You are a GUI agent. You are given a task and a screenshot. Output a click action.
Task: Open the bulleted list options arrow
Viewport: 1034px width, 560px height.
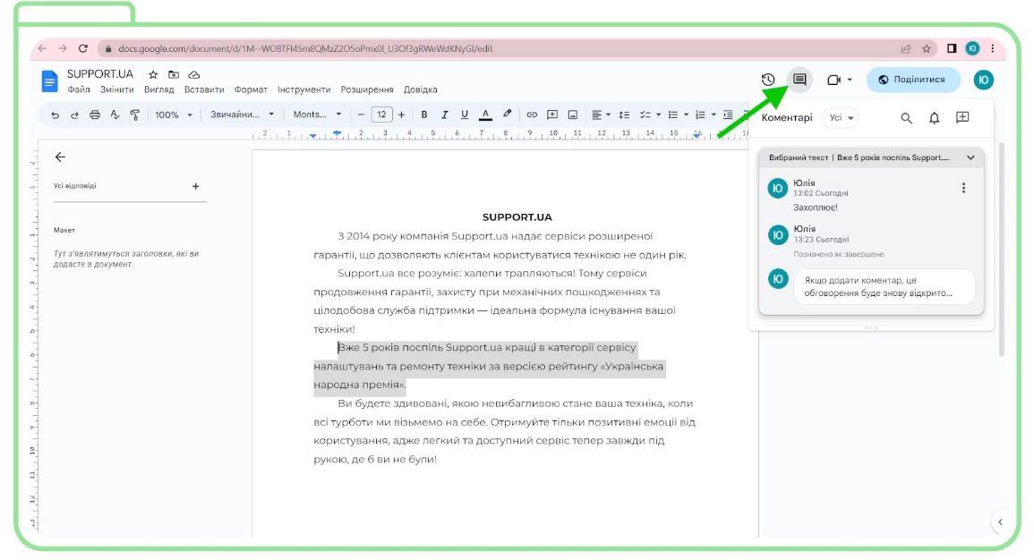coord(686,115)
